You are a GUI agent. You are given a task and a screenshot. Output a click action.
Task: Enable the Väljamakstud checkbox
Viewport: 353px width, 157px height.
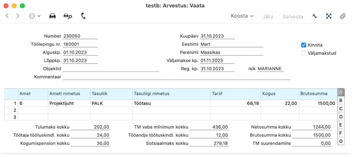tap(303, 53)
